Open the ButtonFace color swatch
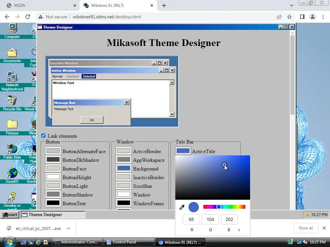Screen dimensions: 330x247 click(53, 168)
